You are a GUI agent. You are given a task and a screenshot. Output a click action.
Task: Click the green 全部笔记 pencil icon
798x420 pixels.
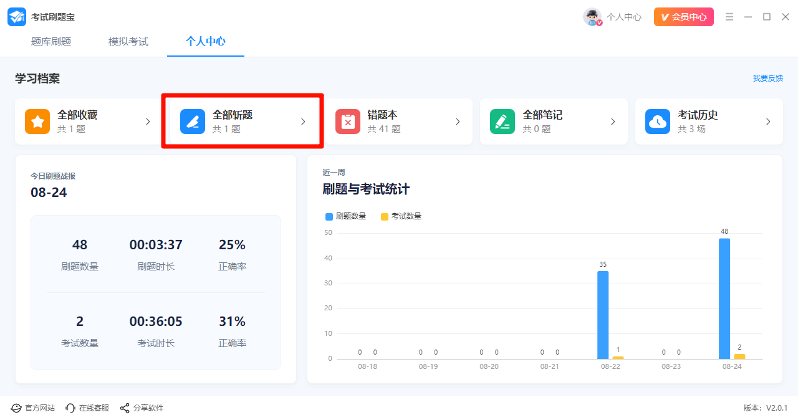pyautogui.click(x=502, y=122)
